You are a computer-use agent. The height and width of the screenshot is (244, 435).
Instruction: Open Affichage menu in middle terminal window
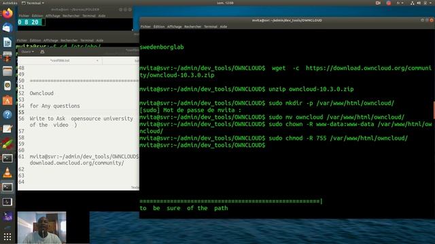click(50, 41)
